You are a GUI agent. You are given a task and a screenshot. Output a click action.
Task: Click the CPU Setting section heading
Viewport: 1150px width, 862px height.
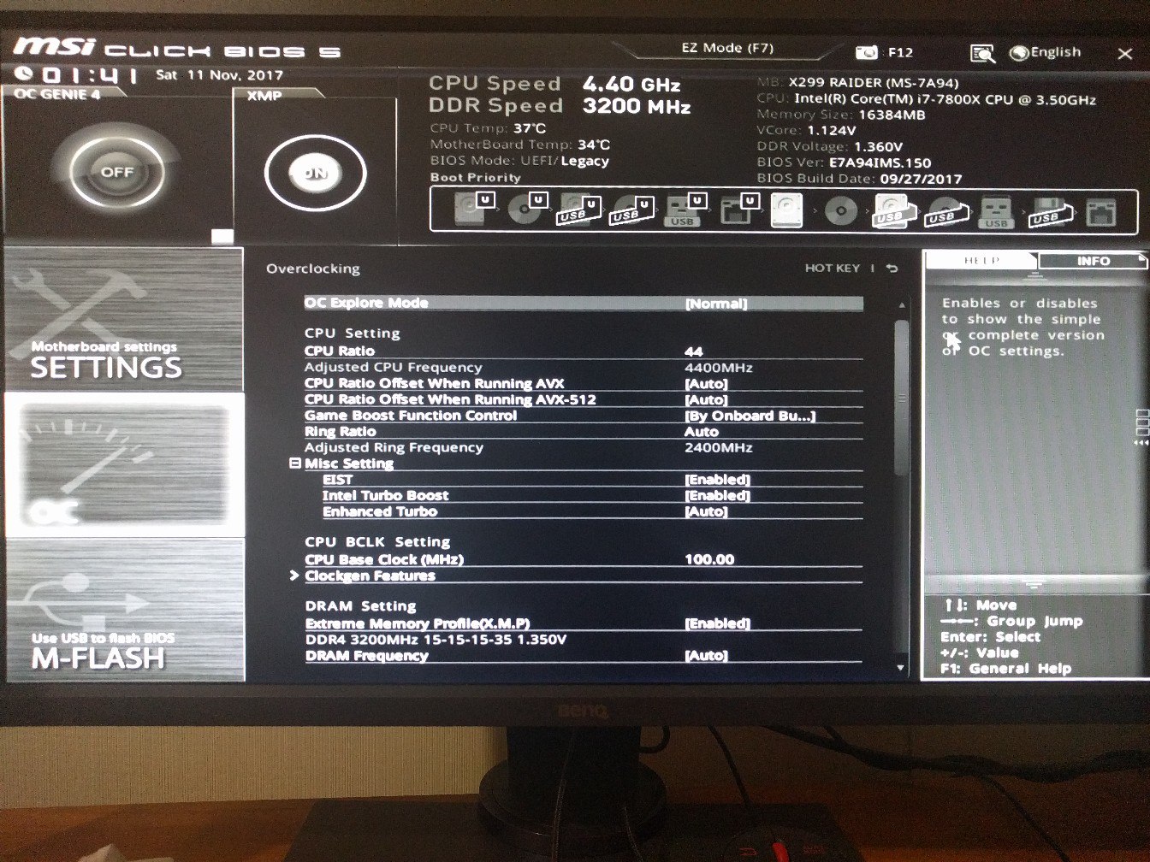(352, 334)
